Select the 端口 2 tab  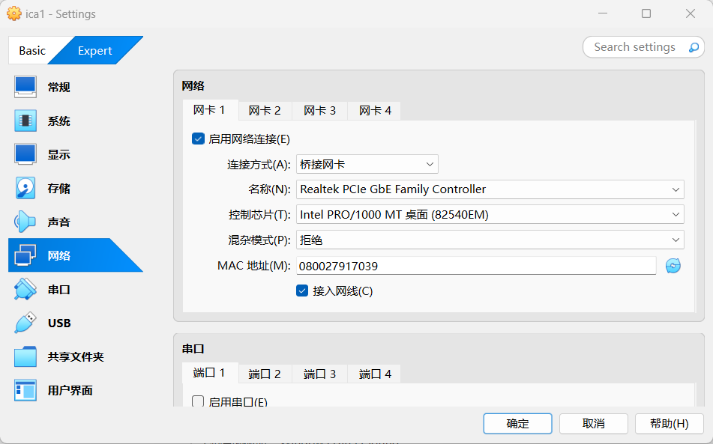tap(265, 374)
